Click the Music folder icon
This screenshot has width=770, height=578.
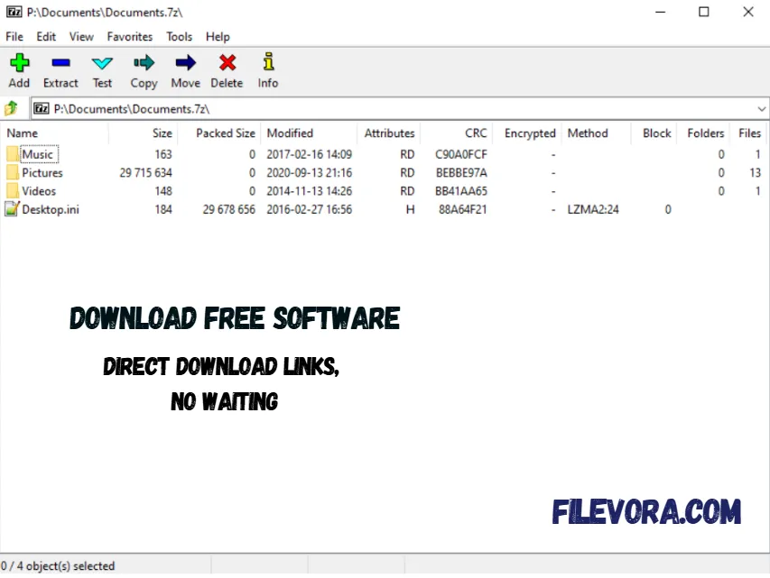[x=14, y=154]
